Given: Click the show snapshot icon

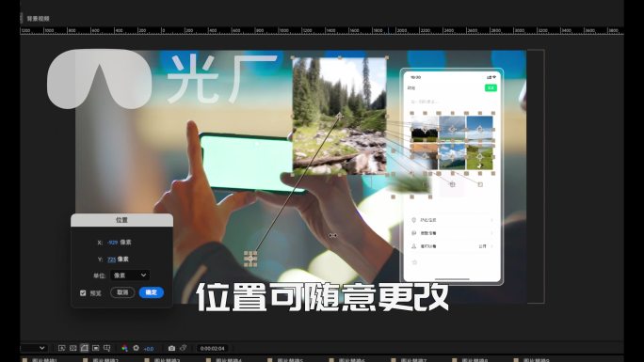Looking at the screenshot, I should pyautogui.click(x=184, y=348).
